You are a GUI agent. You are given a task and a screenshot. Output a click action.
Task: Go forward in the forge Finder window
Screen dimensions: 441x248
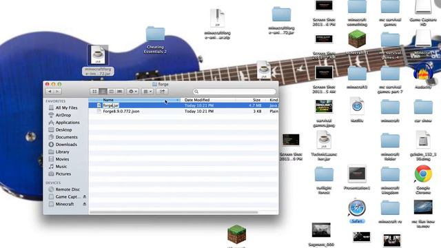pos(57,92)
